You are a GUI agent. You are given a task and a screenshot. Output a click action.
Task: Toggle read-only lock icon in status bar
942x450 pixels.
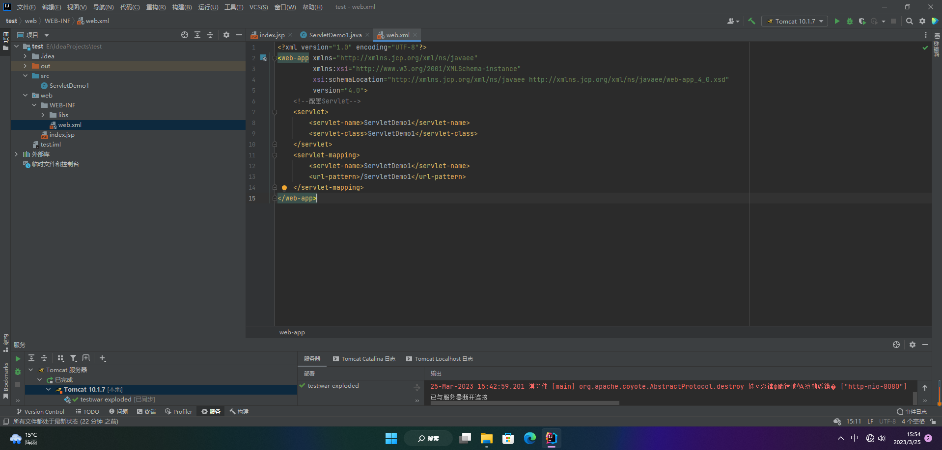(933, 422)
